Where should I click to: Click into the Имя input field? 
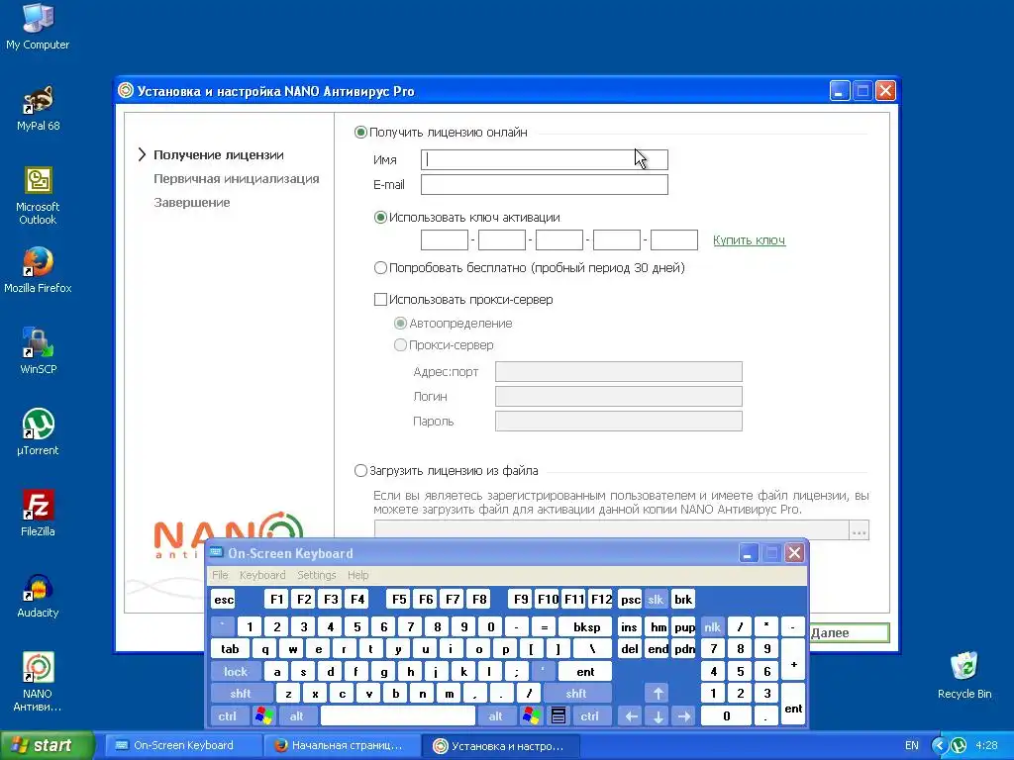[545, 159]
